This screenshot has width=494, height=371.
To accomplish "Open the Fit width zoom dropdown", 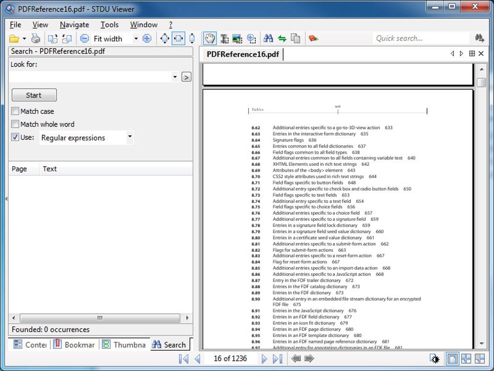I will point(136,38).
